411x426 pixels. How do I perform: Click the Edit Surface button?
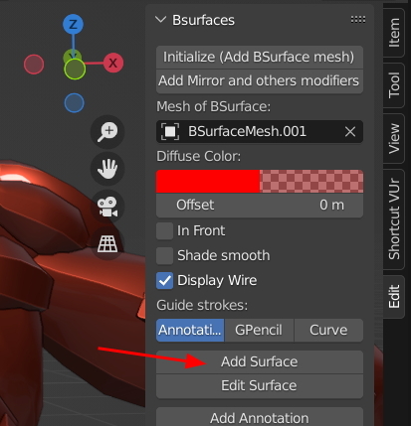click(x=260, y=386)
